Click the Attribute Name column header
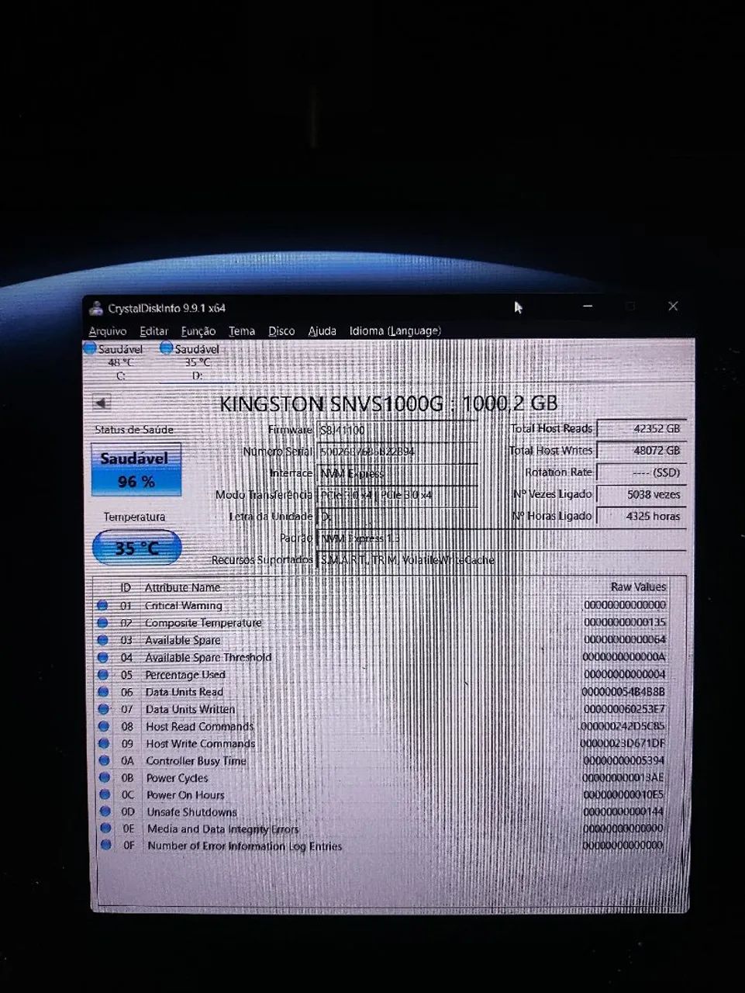The image size is (745, 993). coord(182,587)
